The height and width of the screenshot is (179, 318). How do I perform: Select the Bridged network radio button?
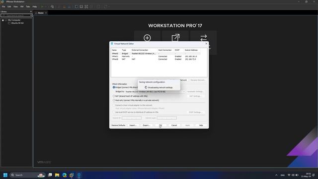pos(114,88)
